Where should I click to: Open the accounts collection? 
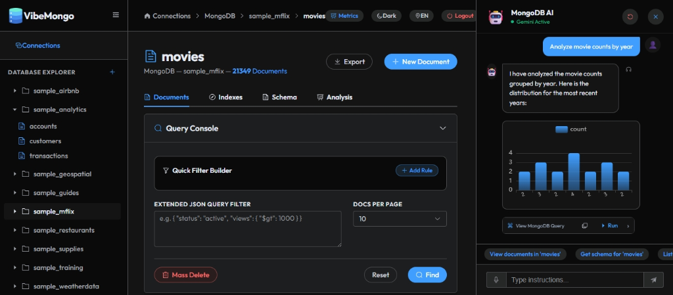coord(43,127)
